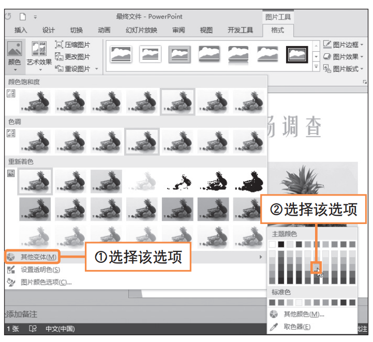The image size is (373, 342).
Task: Click the 重新着色 picture icon at row start
Action: pyautogui.click(x=11, y=173)
